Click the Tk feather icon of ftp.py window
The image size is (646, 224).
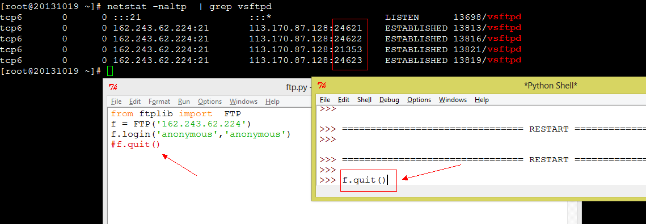[113, 87]
